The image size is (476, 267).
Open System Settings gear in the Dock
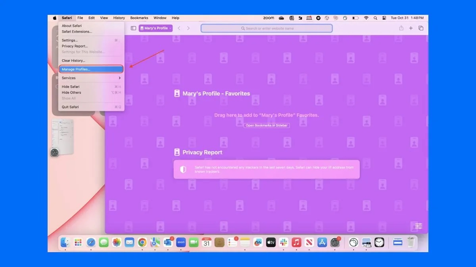pyautogui.click(x=335, y=242)
